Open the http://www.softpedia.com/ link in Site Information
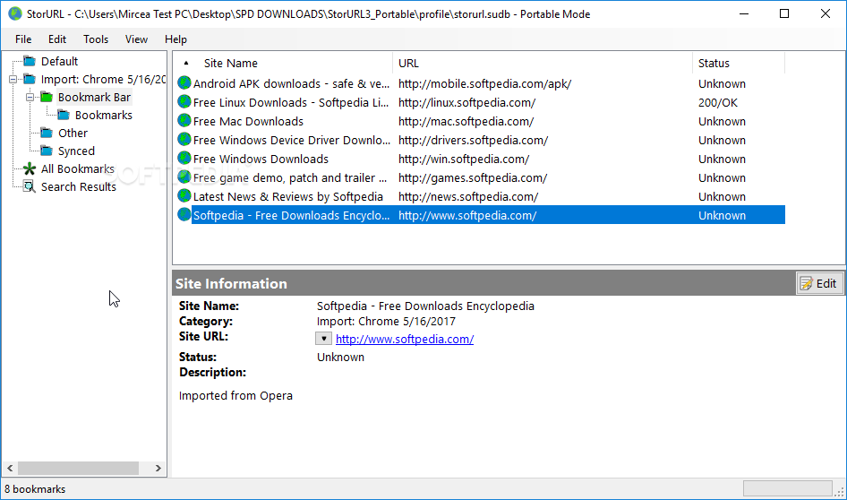 click(405, 339)
